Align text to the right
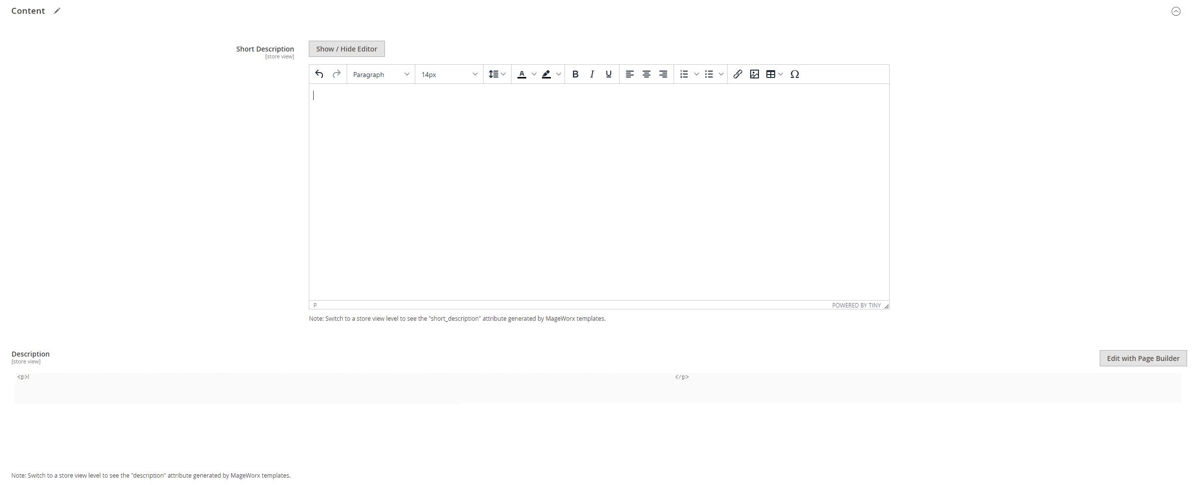Image resolution: width=1192 pixels, height=485 pixels. (663, 74)
